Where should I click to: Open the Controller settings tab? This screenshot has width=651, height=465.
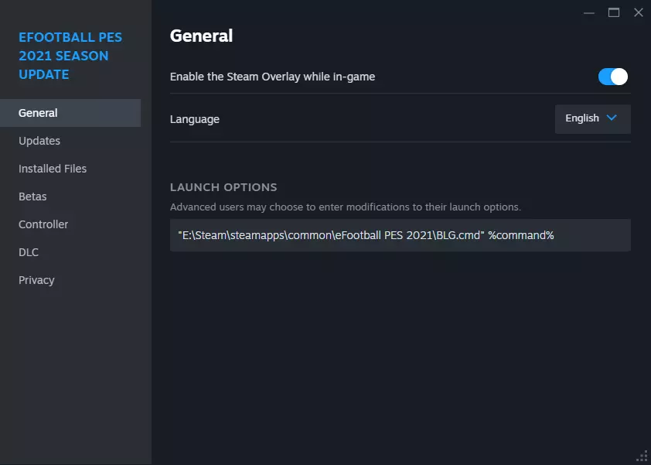point(43,224)
